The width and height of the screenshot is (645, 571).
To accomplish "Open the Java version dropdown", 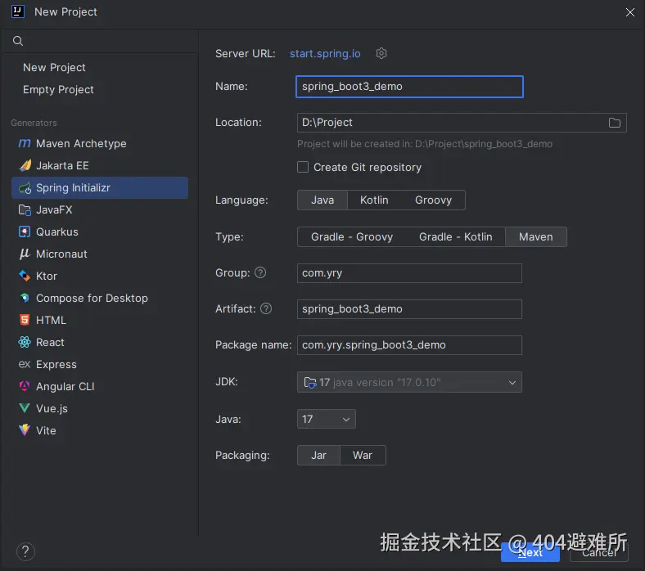I will click(327, 419).
